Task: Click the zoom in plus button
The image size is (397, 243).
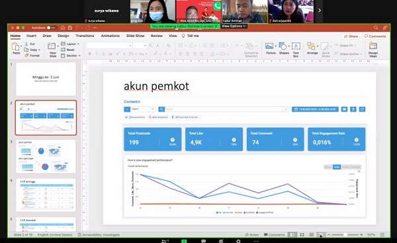Action: [361, 234]
